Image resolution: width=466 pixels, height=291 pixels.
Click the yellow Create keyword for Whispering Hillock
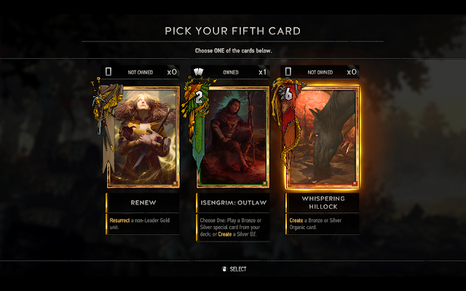[x=296, y=220]
